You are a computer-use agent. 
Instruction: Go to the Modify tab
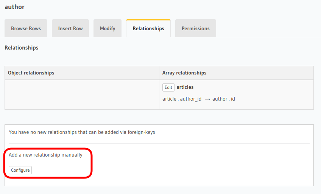(x=108, y=28)
